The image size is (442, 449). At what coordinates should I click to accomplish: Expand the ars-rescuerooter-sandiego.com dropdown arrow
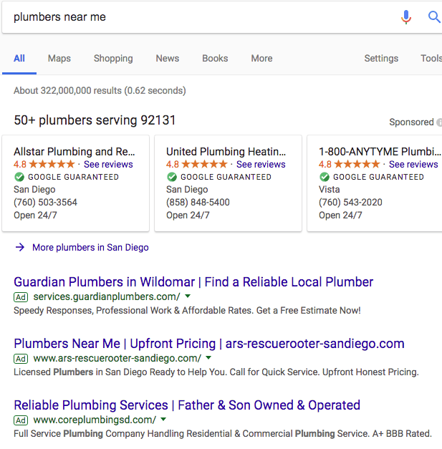pyautogui.click(x=208, y=357)
